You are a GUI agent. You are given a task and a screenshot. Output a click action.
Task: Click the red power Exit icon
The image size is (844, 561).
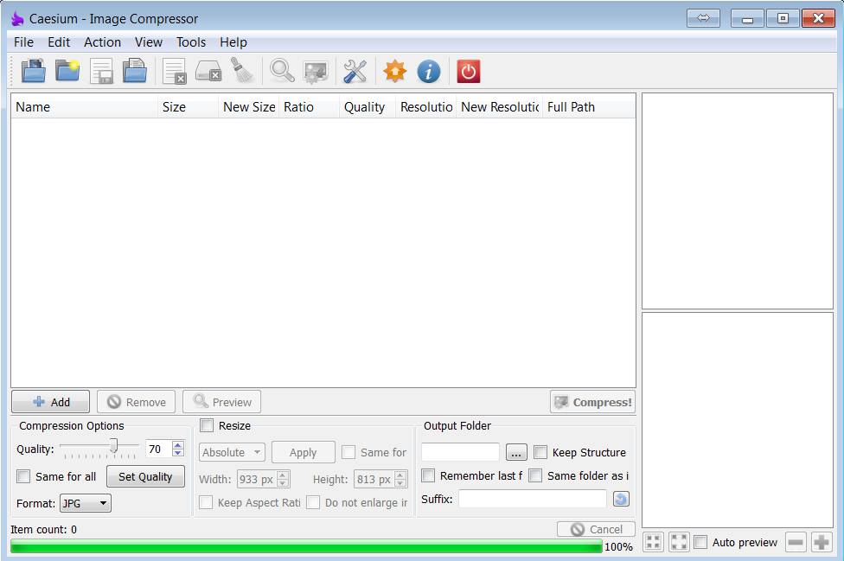[x=469, y=71]
